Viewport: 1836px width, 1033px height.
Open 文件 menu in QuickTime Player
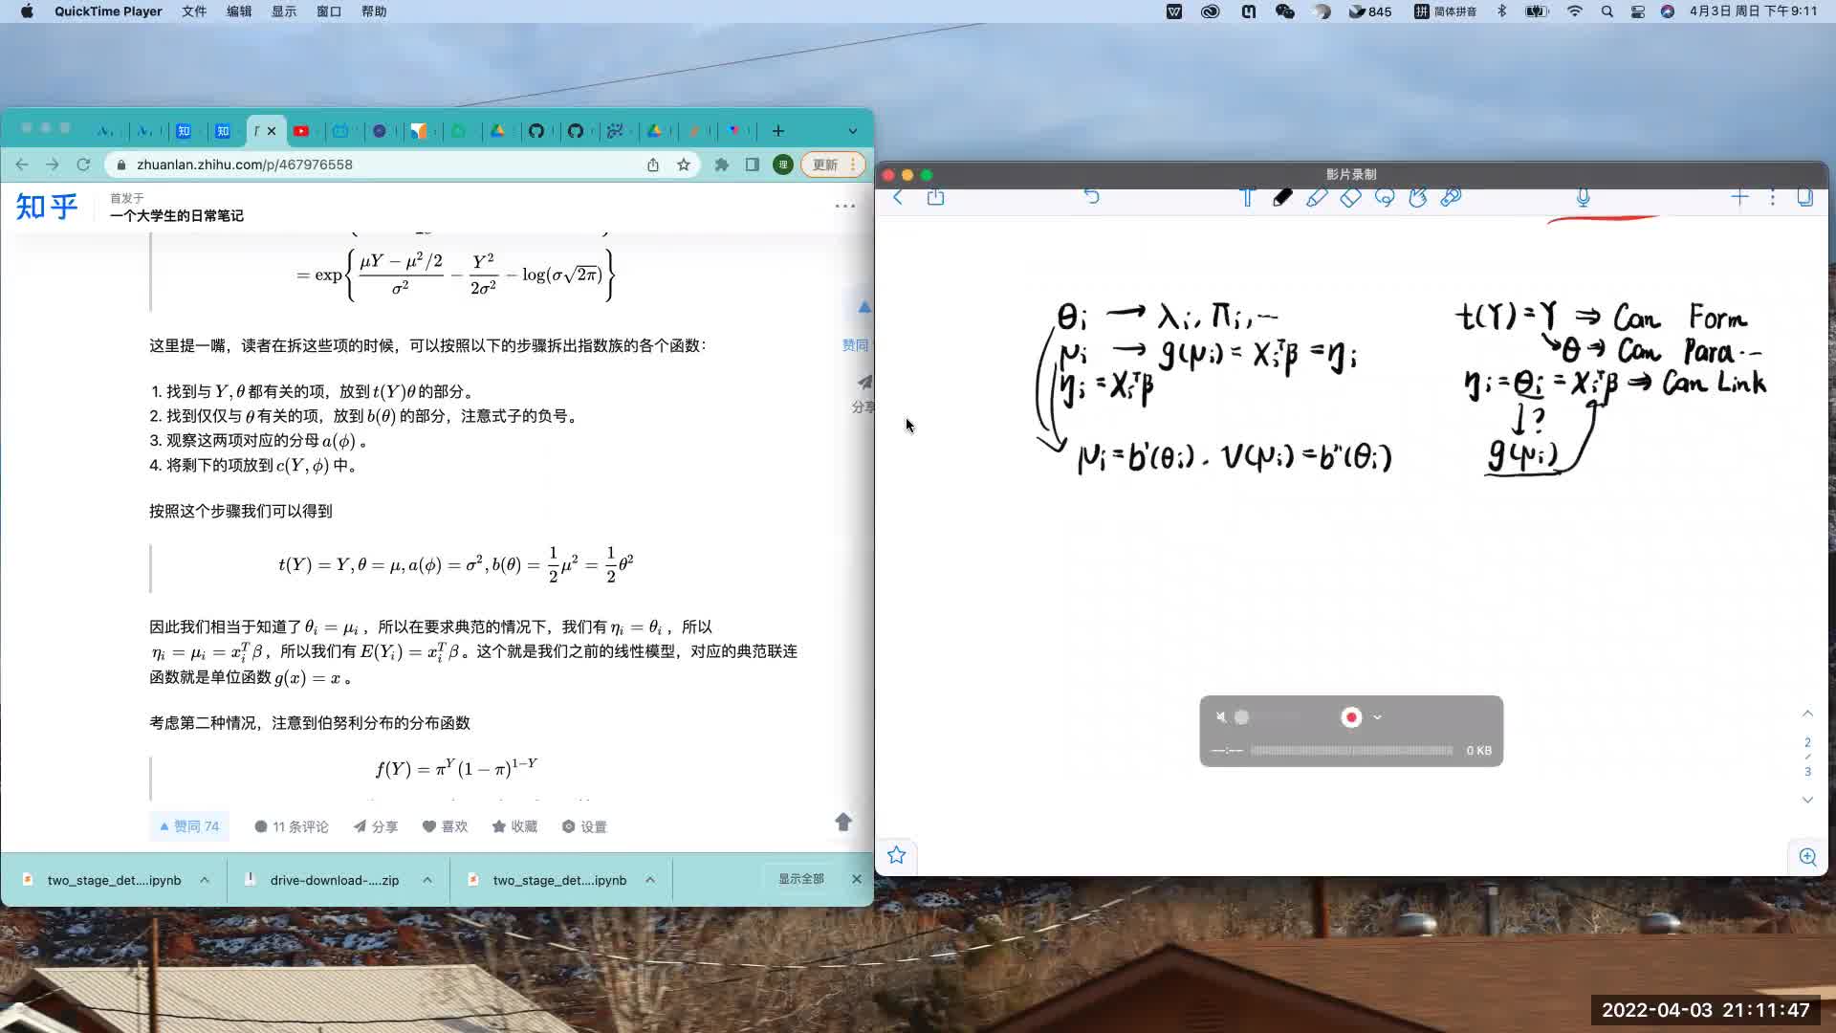[x=195, y=11]
